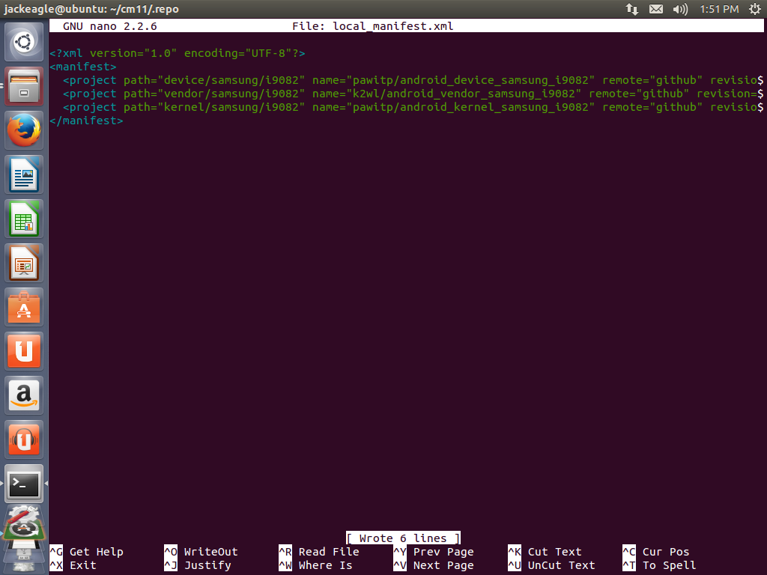Open the sound volume indicator
767x575 pixels.
680,9
